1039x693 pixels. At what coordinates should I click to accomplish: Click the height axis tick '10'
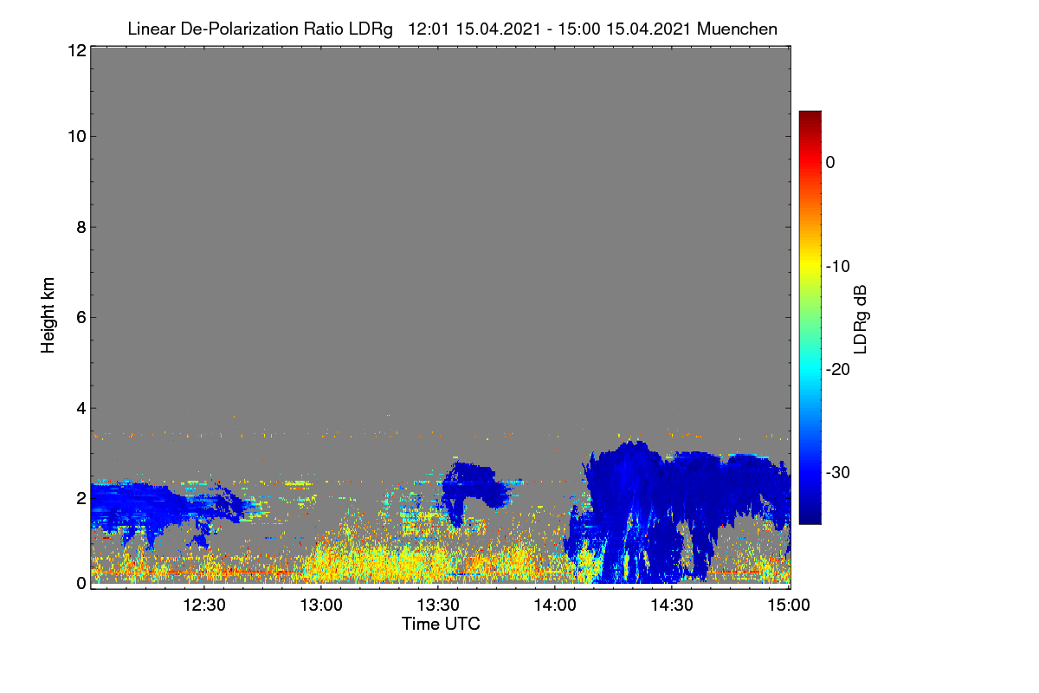[76, 136]
